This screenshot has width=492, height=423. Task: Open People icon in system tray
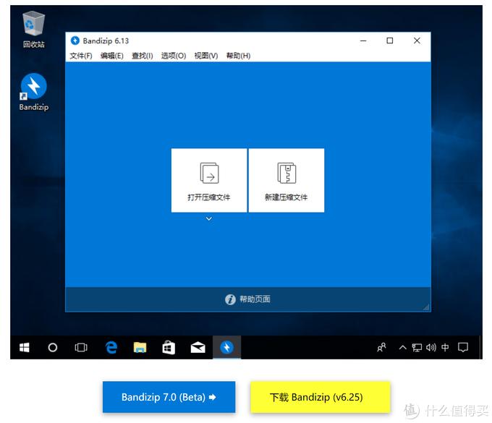click(x=381, y=347)
